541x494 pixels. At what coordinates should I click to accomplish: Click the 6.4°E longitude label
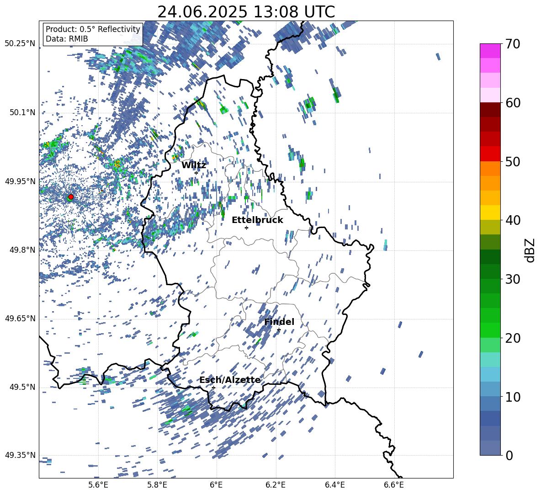pos(334,485)
